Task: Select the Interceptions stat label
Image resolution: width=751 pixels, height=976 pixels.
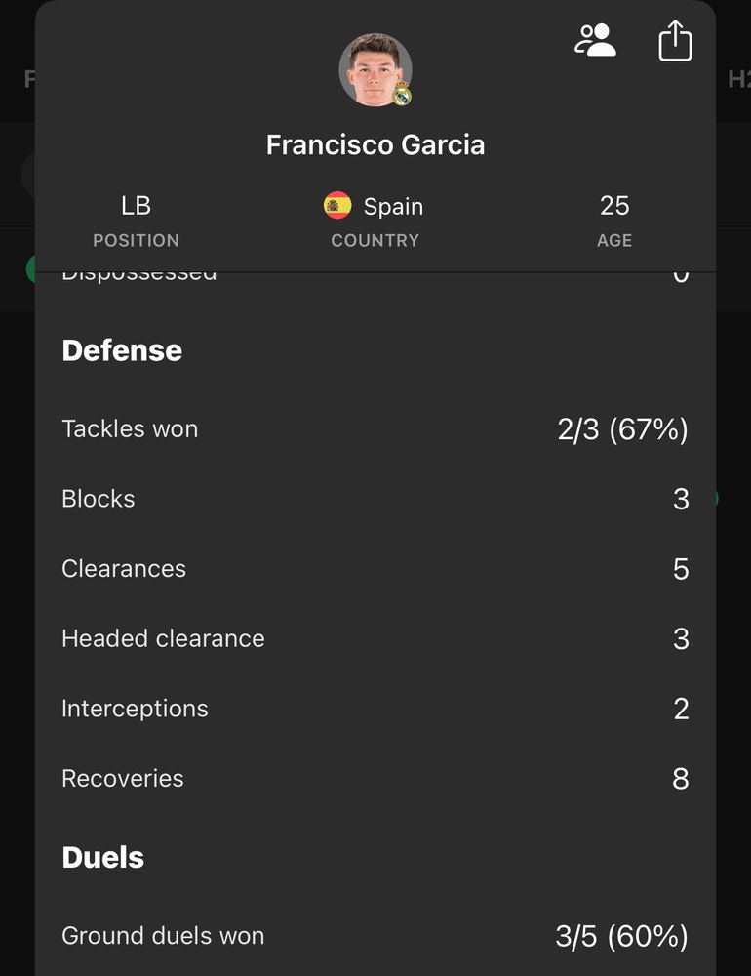Action: 135,709
